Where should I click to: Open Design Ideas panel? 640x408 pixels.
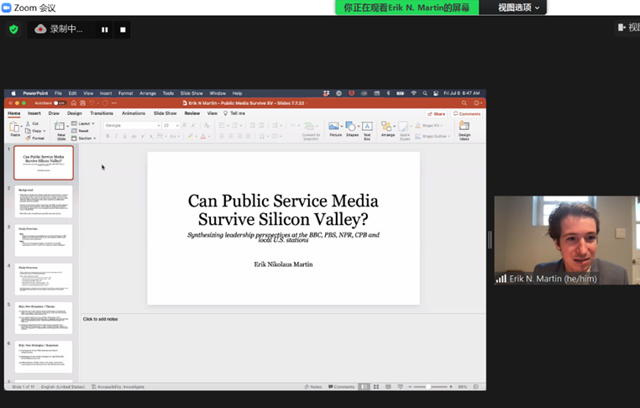[464, 128]
